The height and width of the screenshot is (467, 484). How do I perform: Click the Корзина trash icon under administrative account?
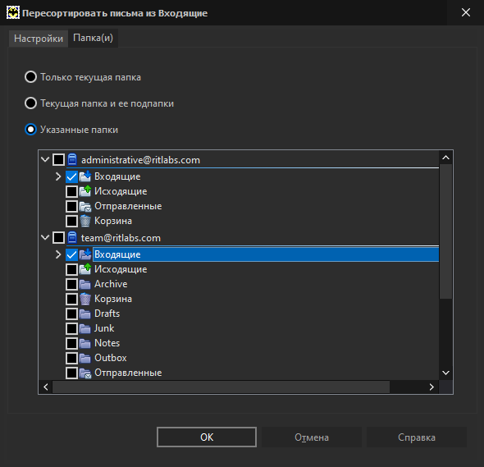point(85,221)
